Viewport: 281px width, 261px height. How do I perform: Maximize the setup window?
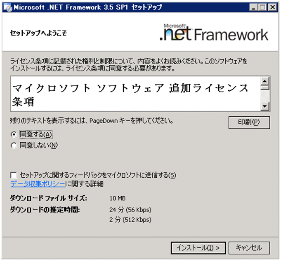coord(263,7)
